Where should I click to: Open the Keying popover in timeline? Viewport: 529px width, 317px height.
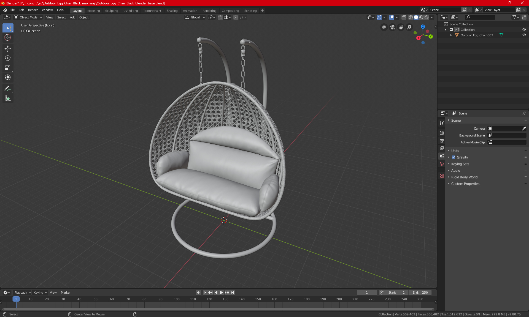point(40,293)
